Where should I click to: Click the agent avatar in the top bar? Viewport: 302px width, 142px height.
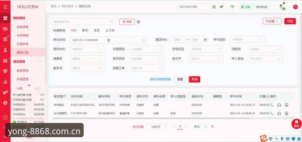[x=282, y=7]
